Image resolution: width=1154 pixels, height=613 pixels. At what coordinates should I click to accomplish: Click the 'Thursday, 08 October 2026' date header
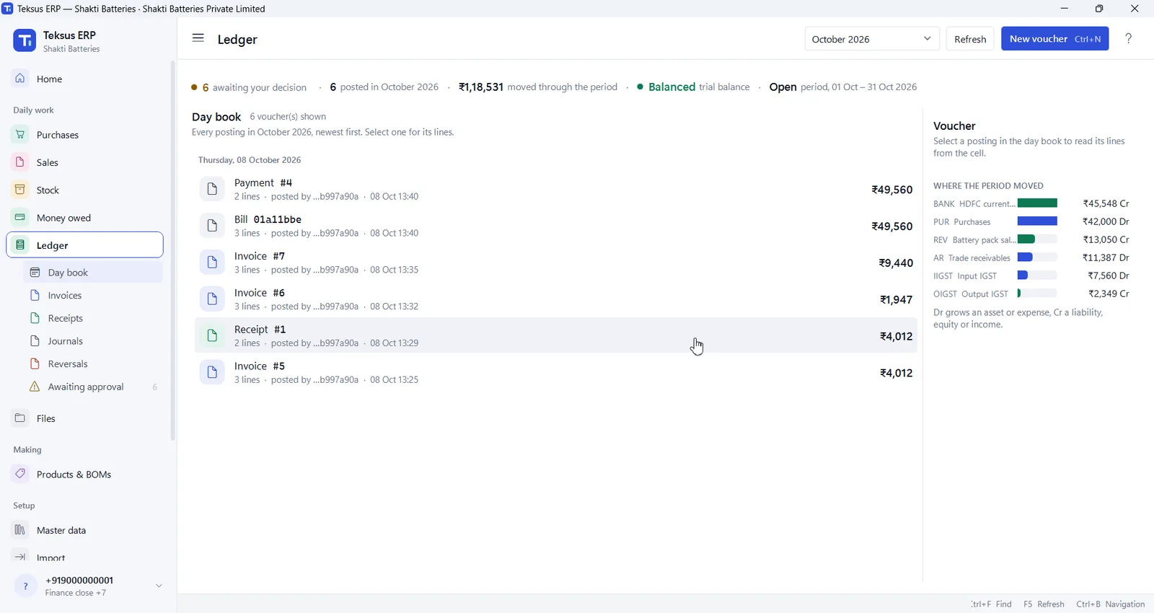250,160
